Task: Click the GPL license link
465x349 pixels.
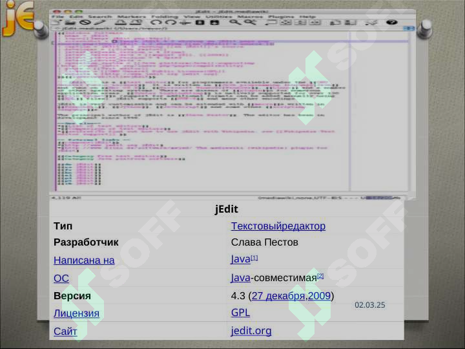Action: tap(240, 313)
